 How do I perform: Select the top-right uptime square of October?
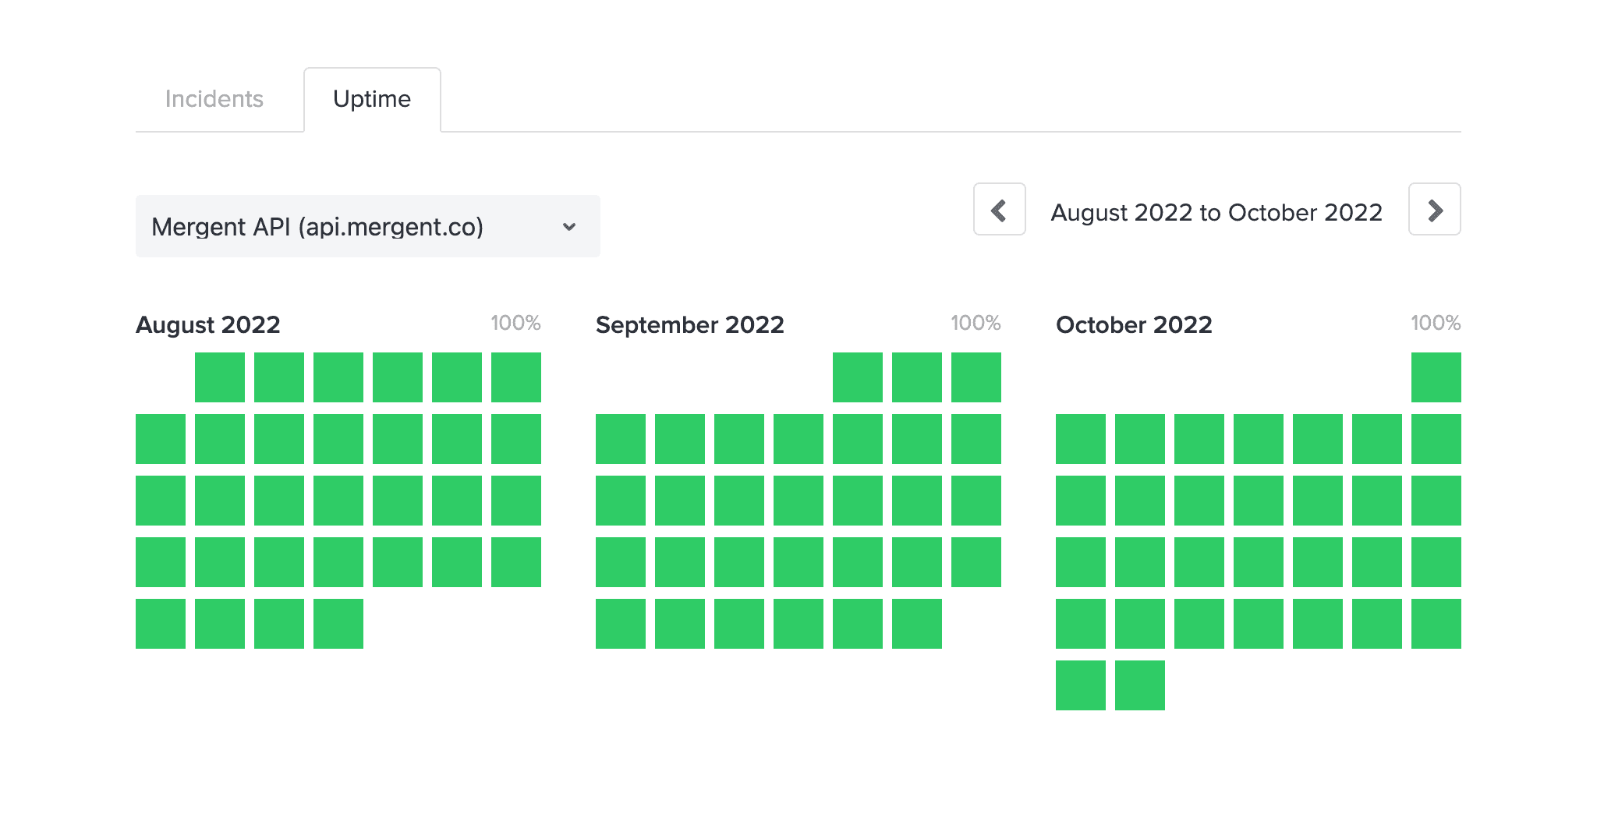point(1436,377)
